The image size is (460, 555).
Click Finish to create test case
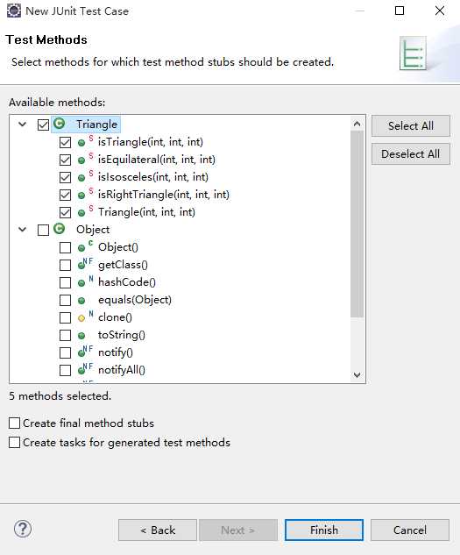coord(324,530)
